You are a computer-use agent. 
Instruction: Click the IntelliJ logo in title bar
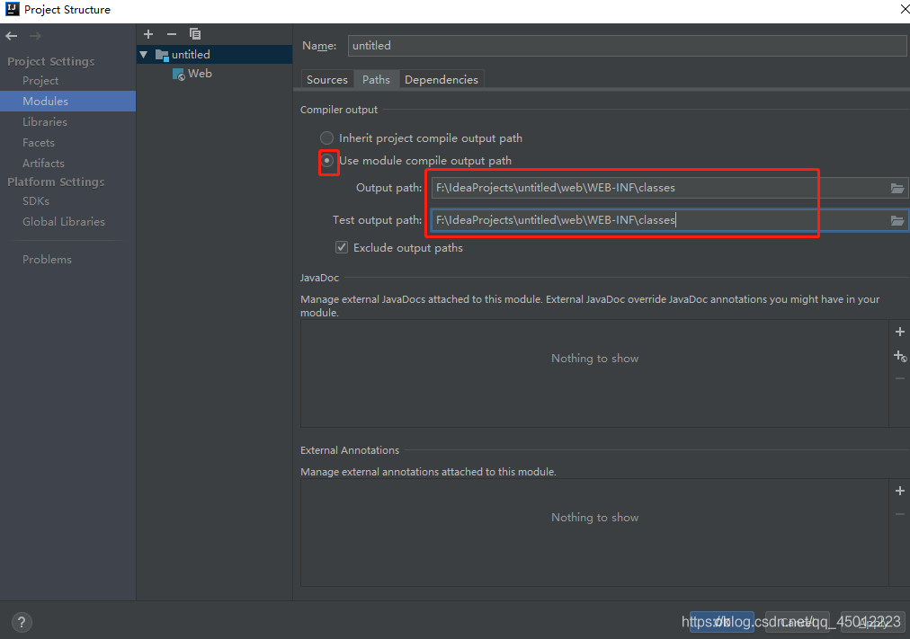click(13, 9)
